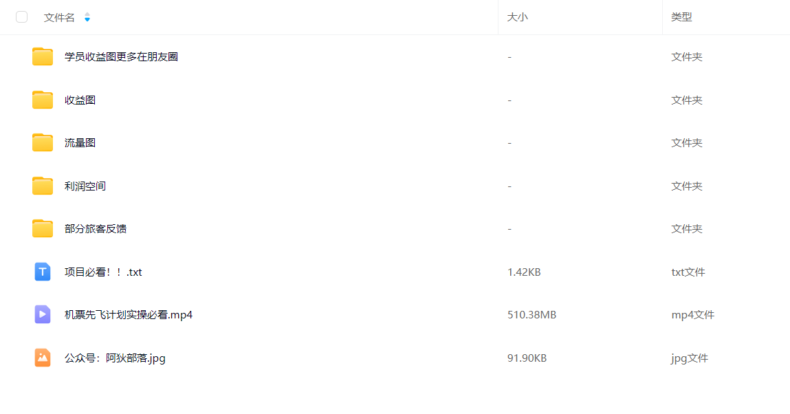Click the 利润空间 folder icon
This screenshot has width=790, height=414.
click(43, 186)
